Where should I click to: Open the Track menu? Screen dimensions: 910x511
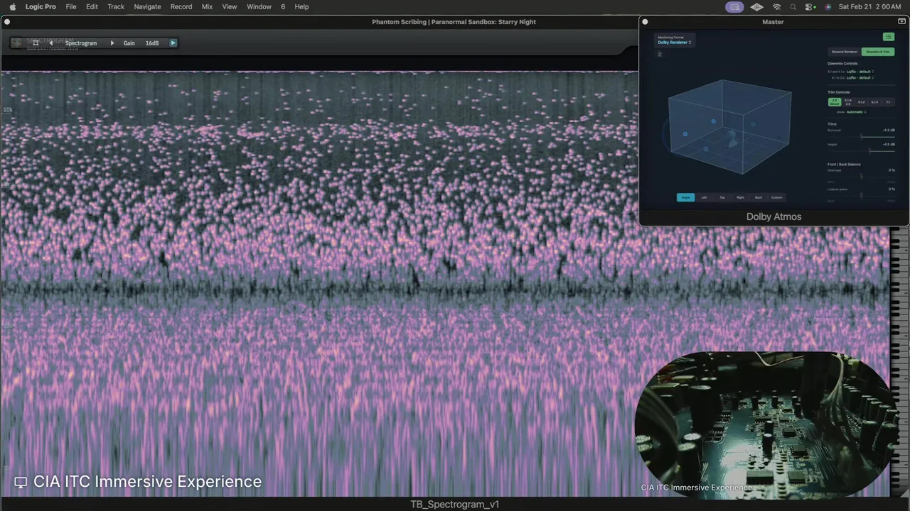click(x=116, y=6)
